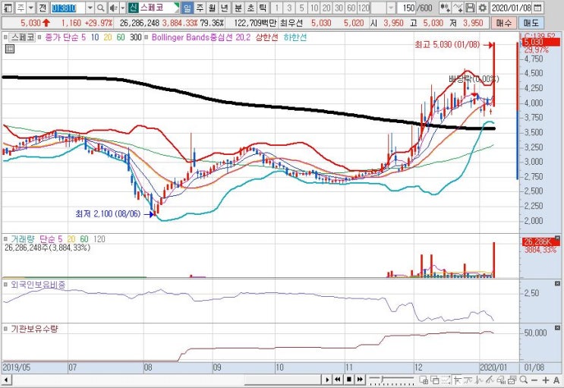Click the zoom magnifier in bottom toolbar

(524, 380)
